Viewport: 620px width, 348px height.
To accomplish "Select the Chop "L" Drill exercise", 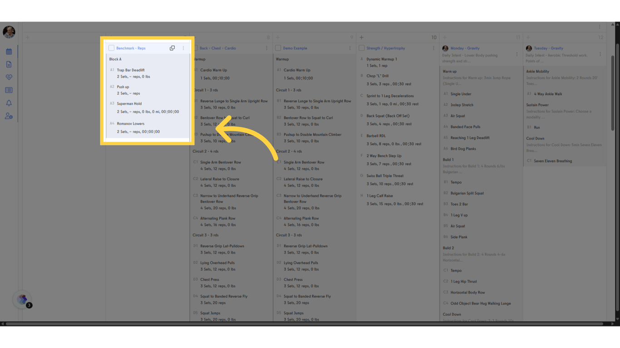I will click(x=378, y=76).
